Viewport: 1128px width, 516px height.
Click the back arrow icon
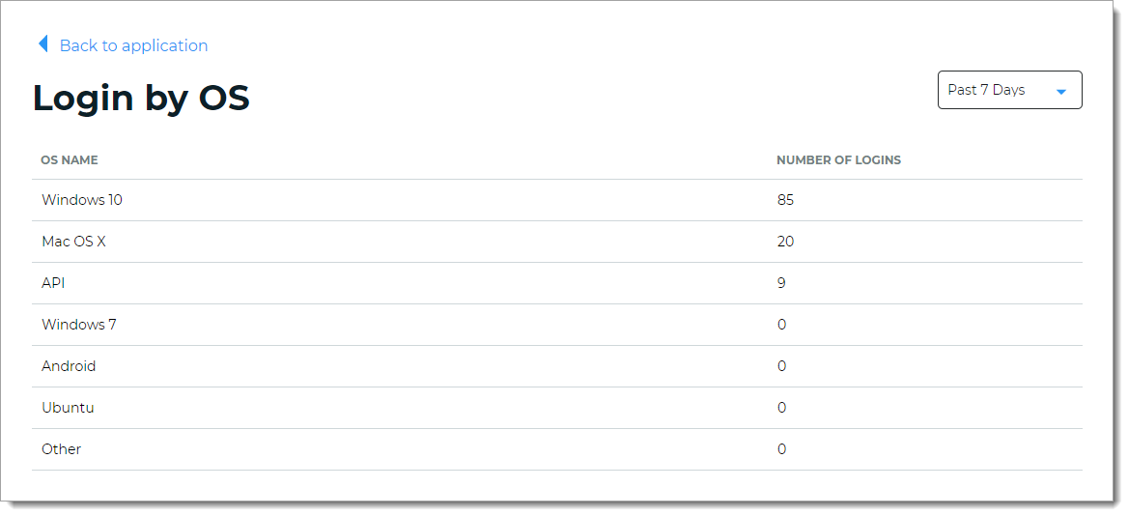[42, 44]
